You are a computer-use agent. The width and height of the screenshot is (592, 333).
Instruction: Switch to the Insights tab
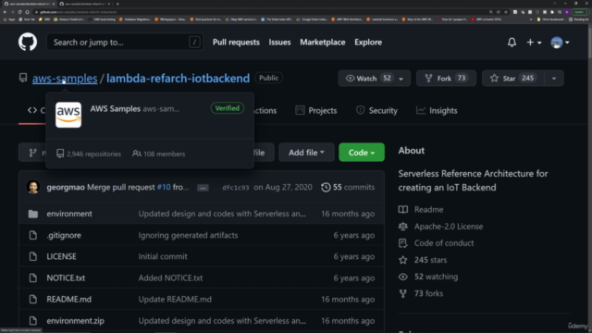click(x=437, y=111)
